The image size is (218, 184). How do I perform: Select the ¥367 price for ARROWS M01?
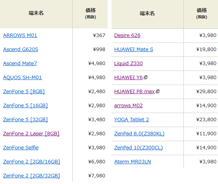coord(99,35)
